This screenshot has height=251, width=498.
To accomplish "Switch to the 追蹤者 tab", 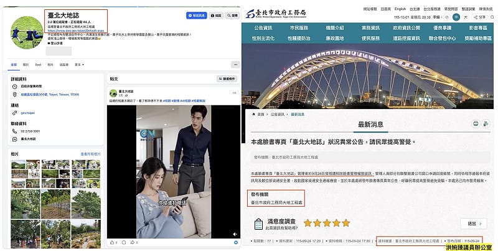I will pyautogui.click(x=64, y=65).
